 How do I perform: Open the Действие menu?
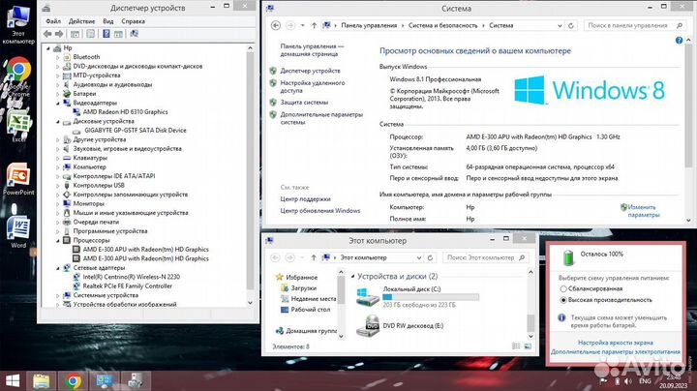(81, 21)
